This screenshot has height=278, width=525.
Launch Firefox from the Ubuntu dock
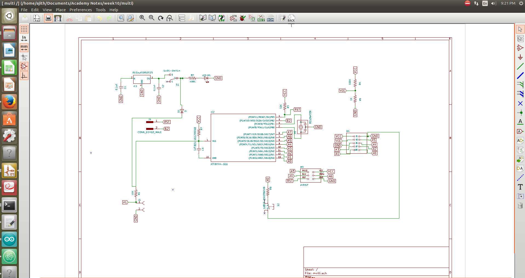(9, 102)
